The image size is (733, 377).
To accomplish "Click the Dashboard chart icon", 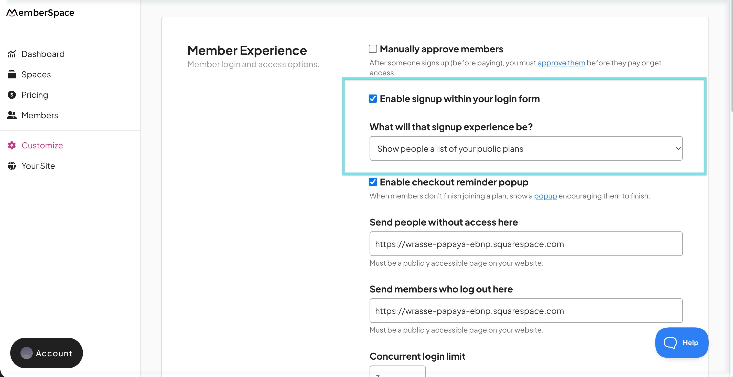I will pos(12,54).
